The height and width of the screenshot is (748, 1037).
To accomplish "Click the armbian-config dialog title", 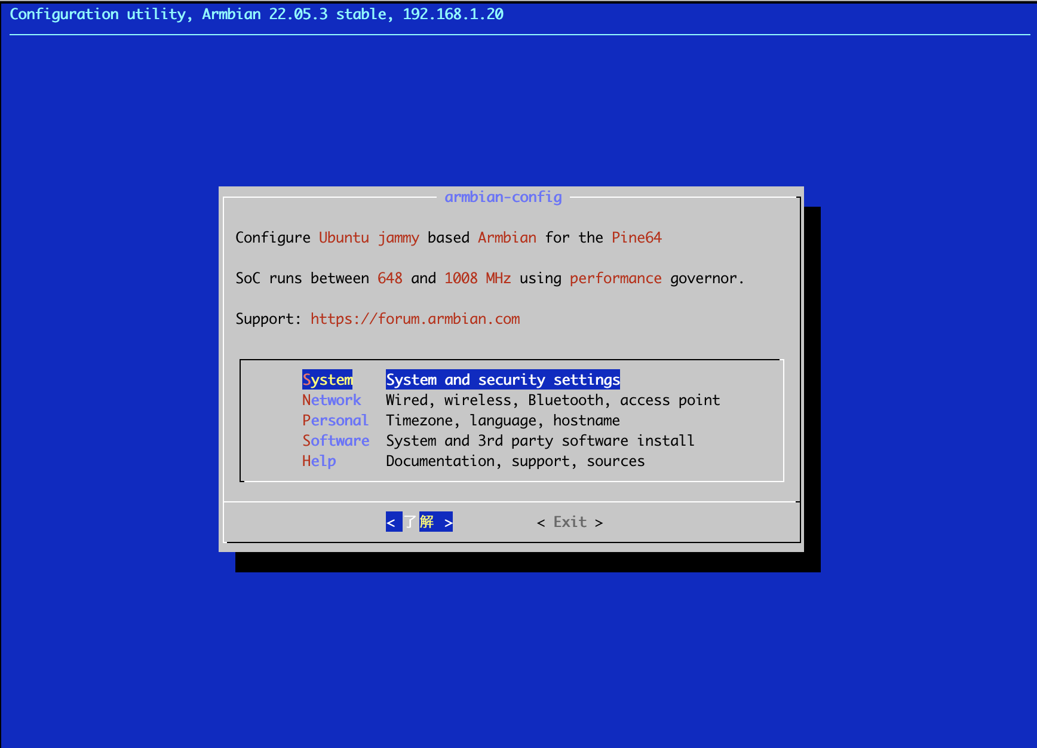I will [503, 197].
